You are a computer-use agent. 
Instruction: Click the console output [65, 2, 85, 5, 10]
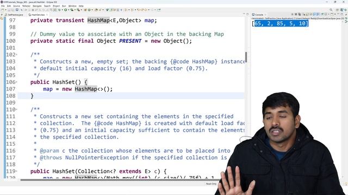280,23
